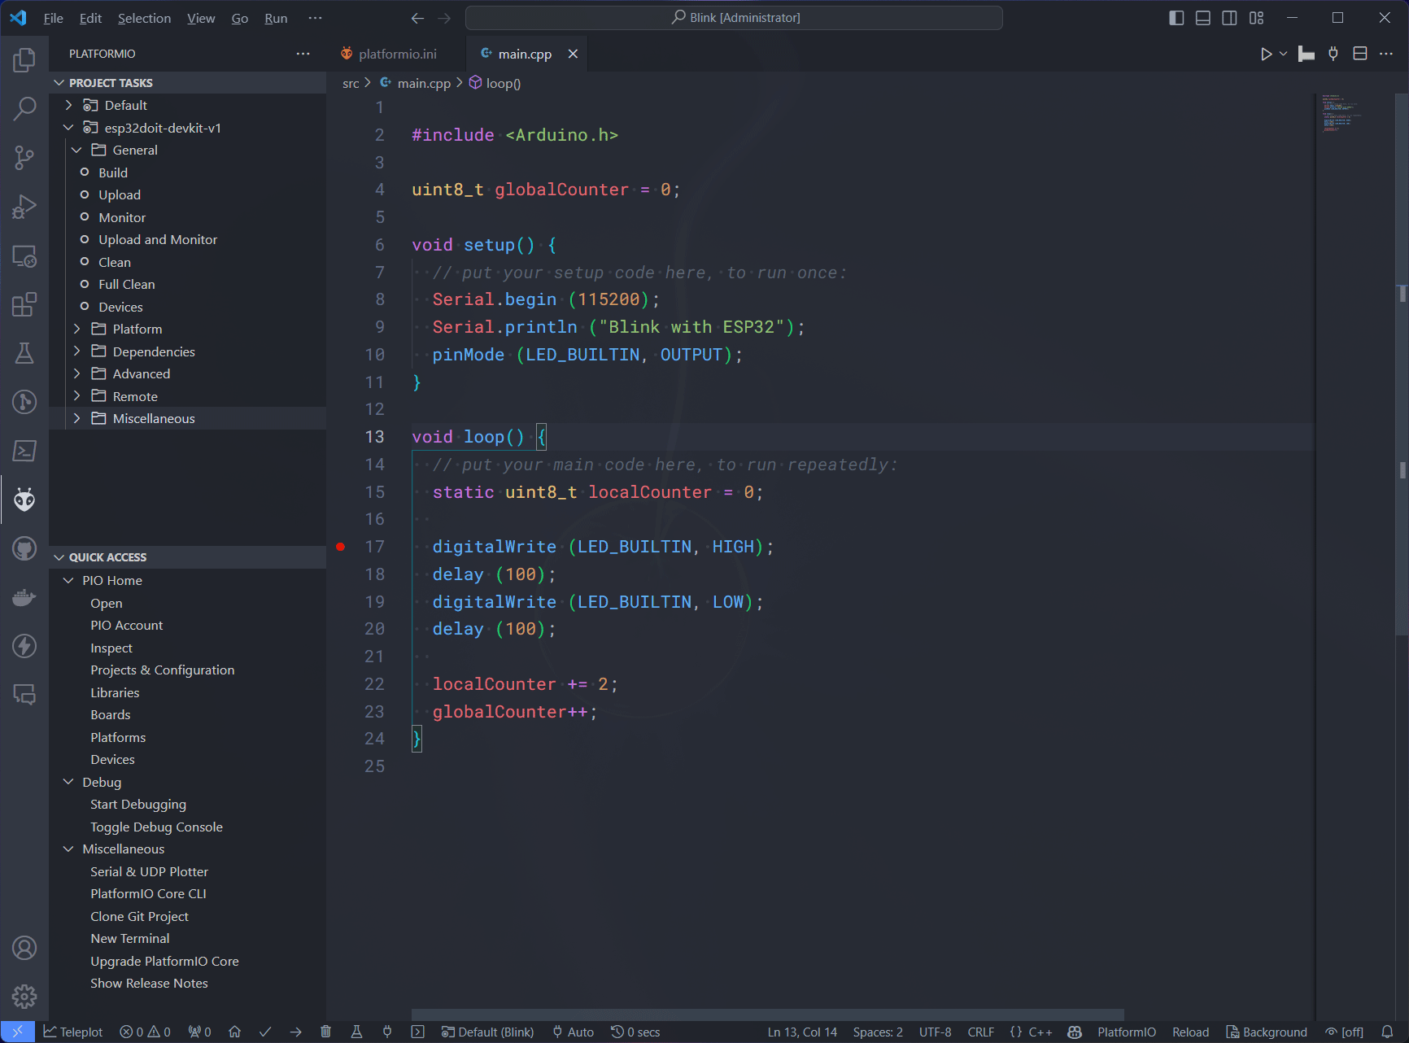
Task: Collapse the PROJECT TASKS section
Action: pyautogui.click(x=187, y=83)
